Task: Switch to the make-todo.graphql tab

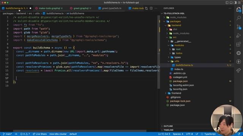Action: 49,8
